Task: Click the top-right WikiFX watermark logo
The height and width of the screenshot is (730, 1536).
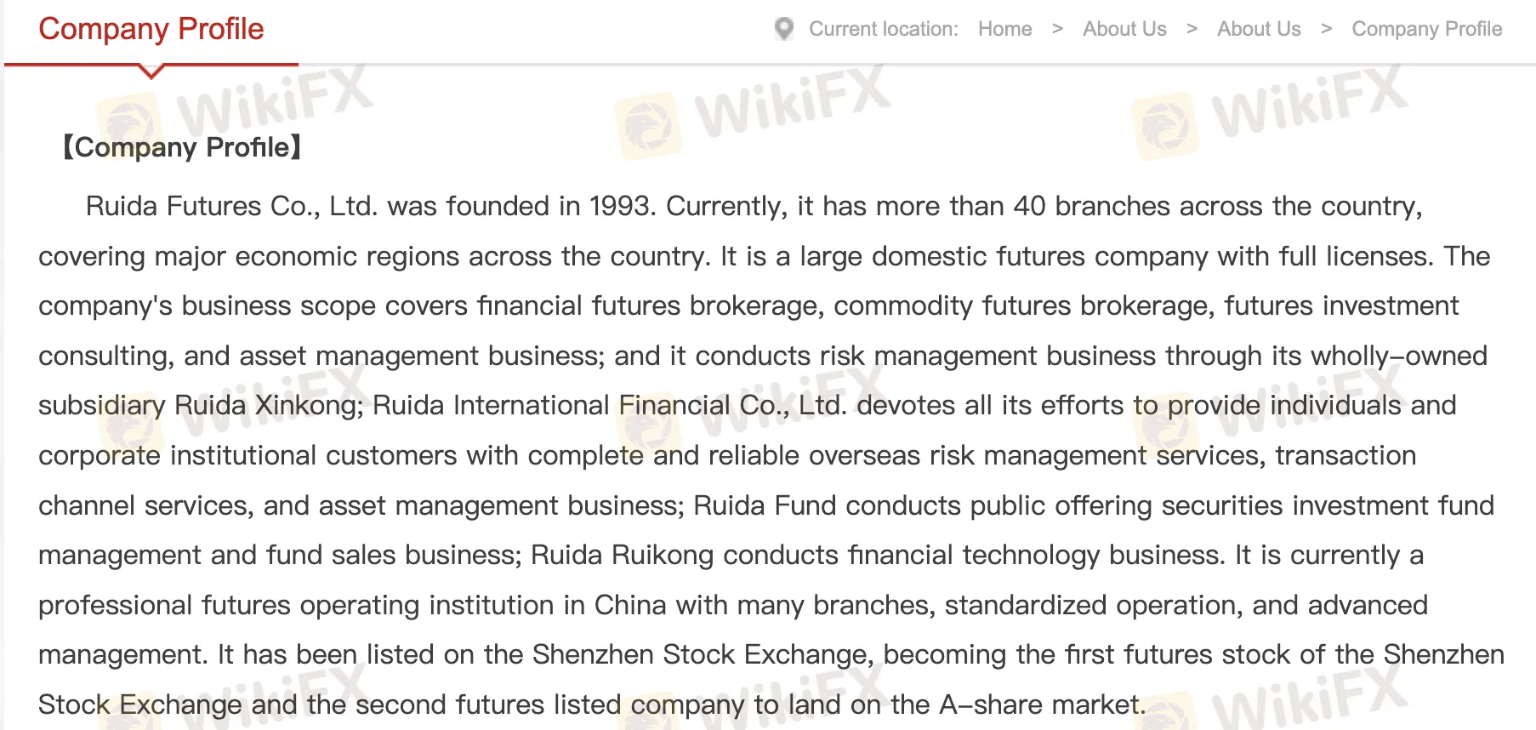Action: click(x=1165, y=126)
